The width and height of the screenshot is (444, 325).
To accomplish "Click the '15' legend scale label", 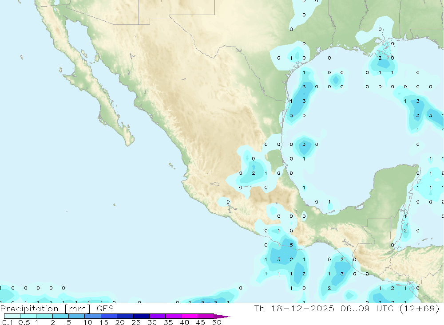I will (x=104, y=322).
